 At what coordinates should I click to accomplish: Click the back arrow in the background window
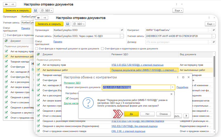(6, 4)
